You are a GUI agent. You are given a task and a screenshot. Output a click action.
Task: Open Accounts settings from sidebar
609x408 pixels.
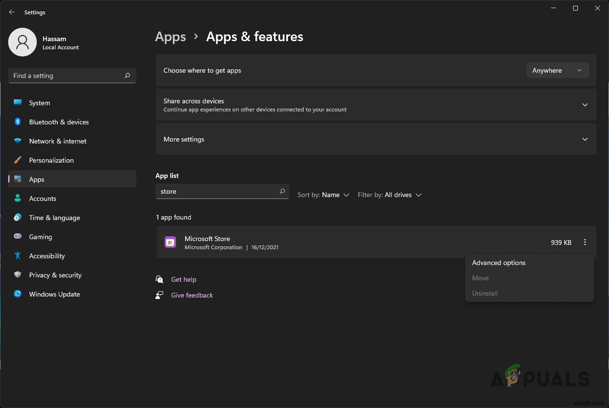coord(43,198)
